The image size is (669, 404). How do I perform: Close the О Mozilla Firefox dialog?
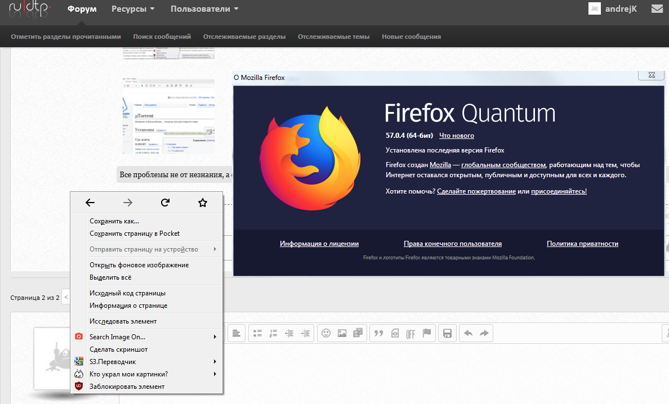652,75
